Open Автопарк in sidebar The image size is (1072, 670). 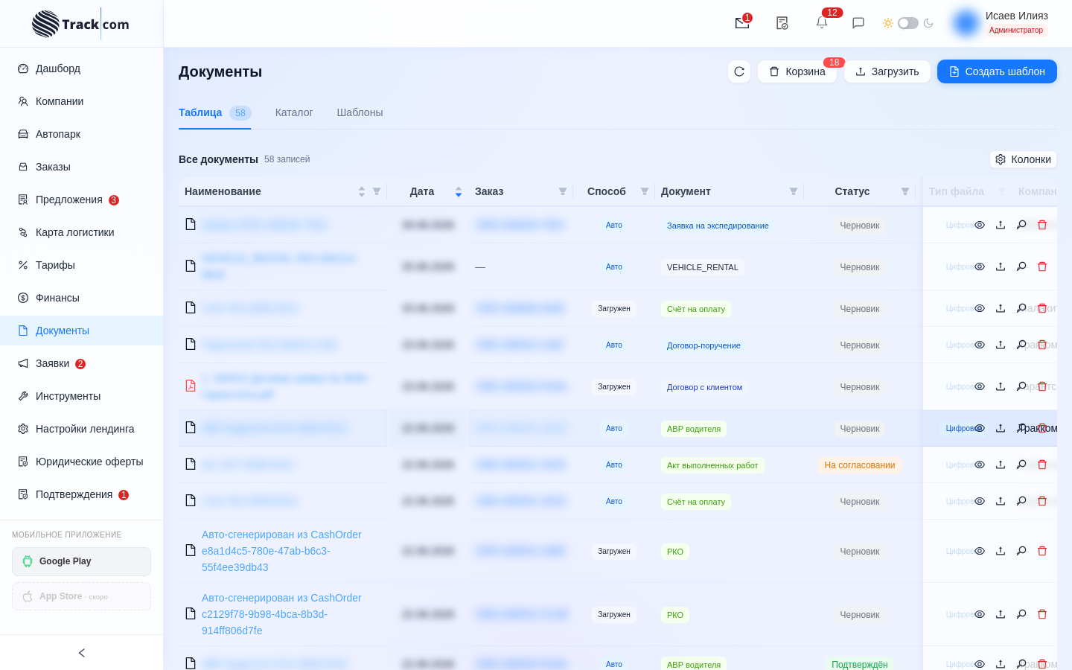[82, 134]
